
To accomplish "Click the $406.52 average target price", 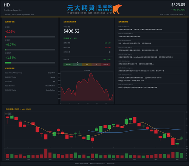I will coord(71,31).
